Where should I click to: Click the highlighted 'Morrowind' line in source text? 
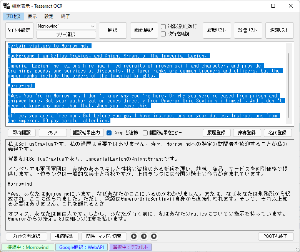click(x=20, y=86)
